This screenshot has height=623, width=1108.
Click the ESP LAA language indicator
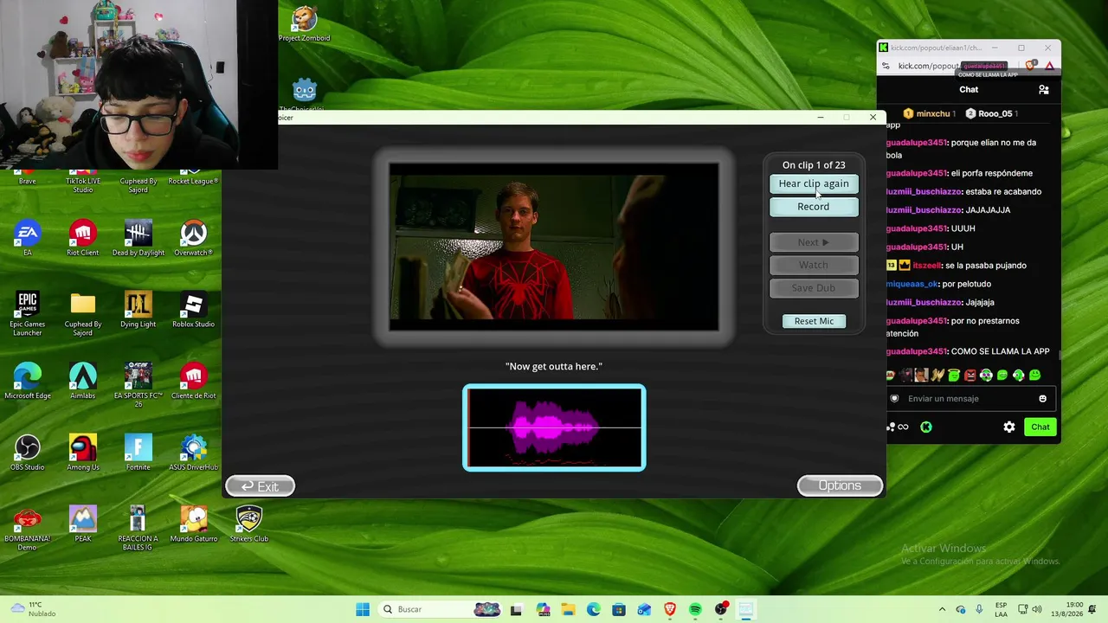pos(1002,609)
